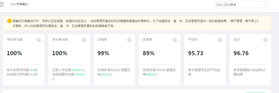Click the 禁毒知识竞赛 notice banner text
This screenshot has height=93, width=279.
[x=135, y=23]
